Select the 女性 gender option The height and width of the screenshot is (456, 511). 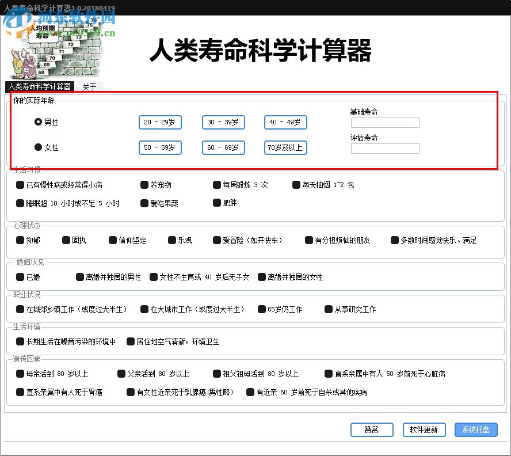click(37, 147)
